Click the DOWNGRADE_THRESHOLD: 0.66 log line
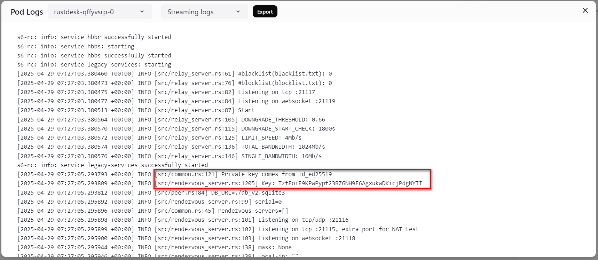Image resolution: width=598 pixels, height=260 pixels. coord(283,120)
